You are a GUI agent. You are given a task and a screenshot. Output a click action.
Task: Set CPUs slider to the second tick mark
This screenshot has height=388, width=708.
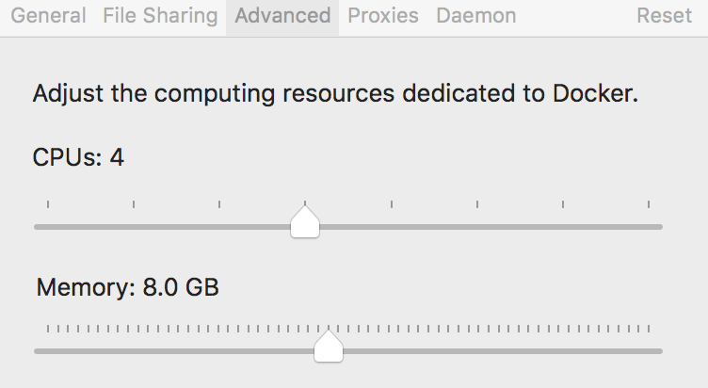tap(134, 227)
